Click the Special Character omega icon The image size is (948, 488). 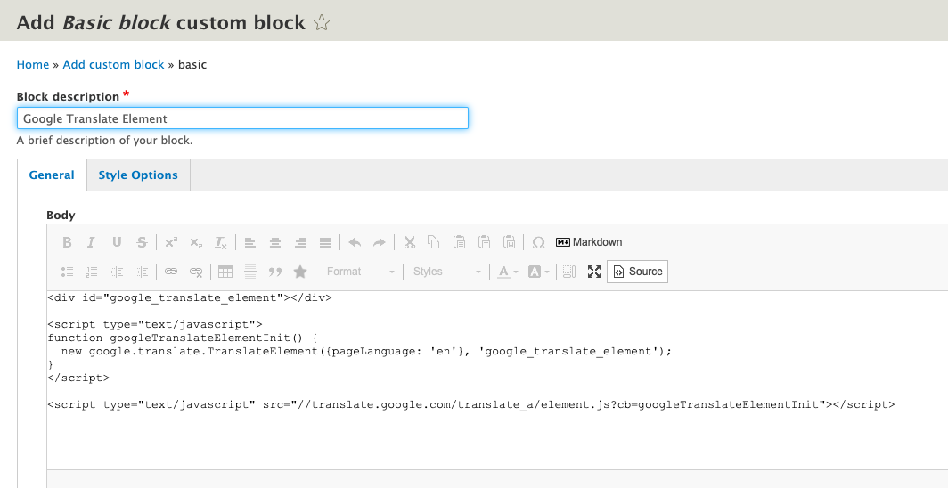tap(538, 242)
